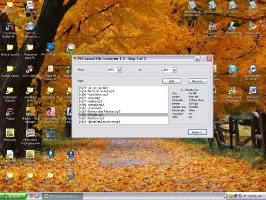
Task: Launch Chrome from the quick launch bar
Action: click(32, 196)
